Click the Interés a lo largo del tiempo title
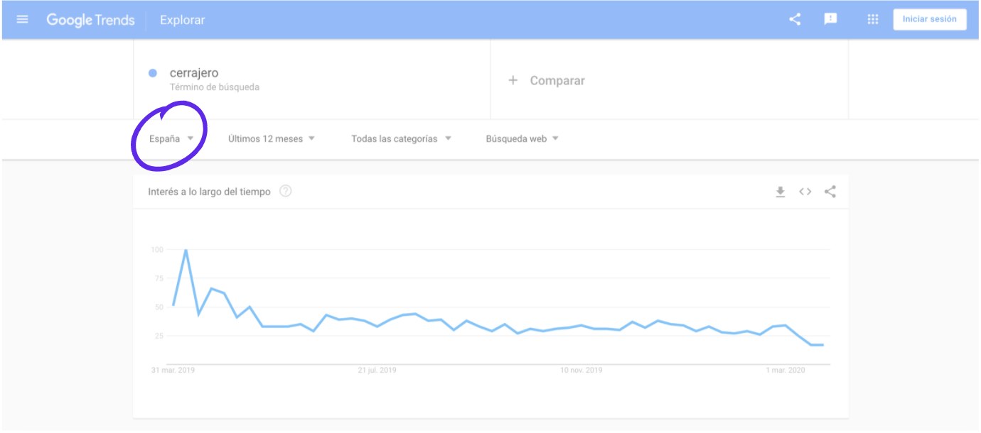The height and width of the screenshot is (433, 981). (x=209, y=192)
